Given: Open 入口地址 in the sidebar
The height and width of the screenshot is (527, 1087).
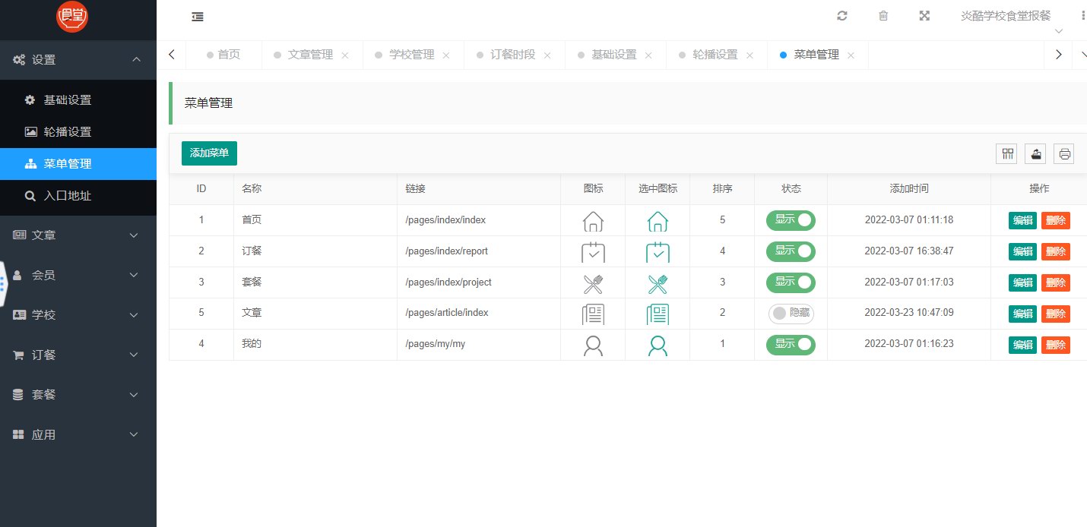Looking at the screenshot, I should coord(78,196).
